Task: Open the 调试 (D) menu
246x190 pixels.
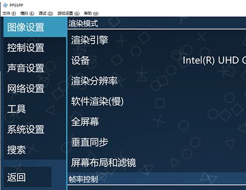Action: [46, 13]
